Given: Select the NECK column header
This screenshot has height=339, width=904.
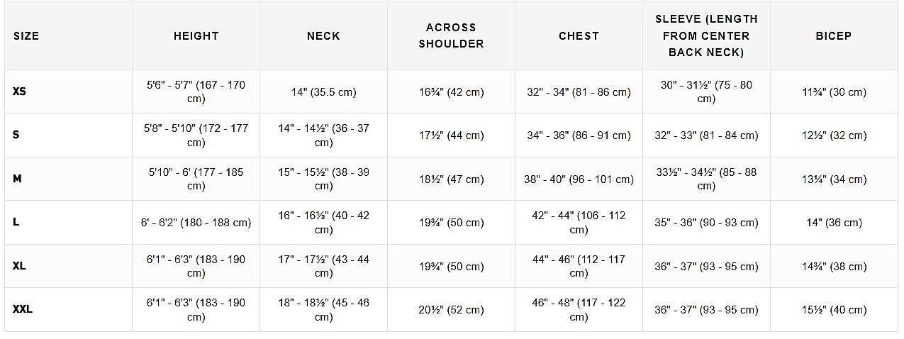Looking at the screenshot, I should pos(323,36).
